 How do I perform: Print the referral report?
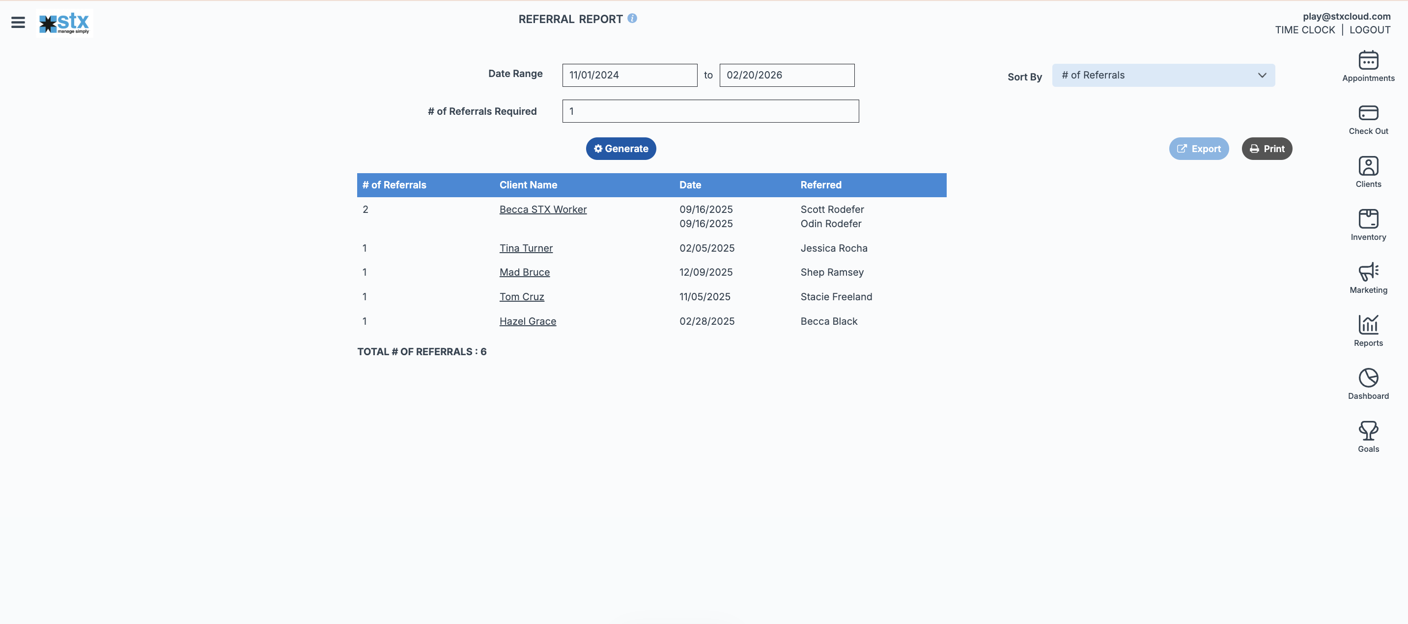pos(1267,149)
